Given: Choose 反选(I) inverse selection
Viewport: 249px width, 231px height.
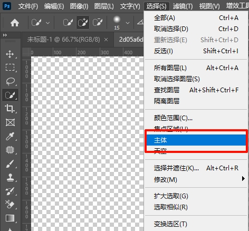Looking at the screenshot, I should [196, 51].
